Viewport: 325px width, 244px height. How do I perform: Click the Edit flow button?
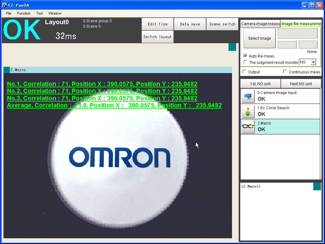pyautogui.click(x=157, y=24)
